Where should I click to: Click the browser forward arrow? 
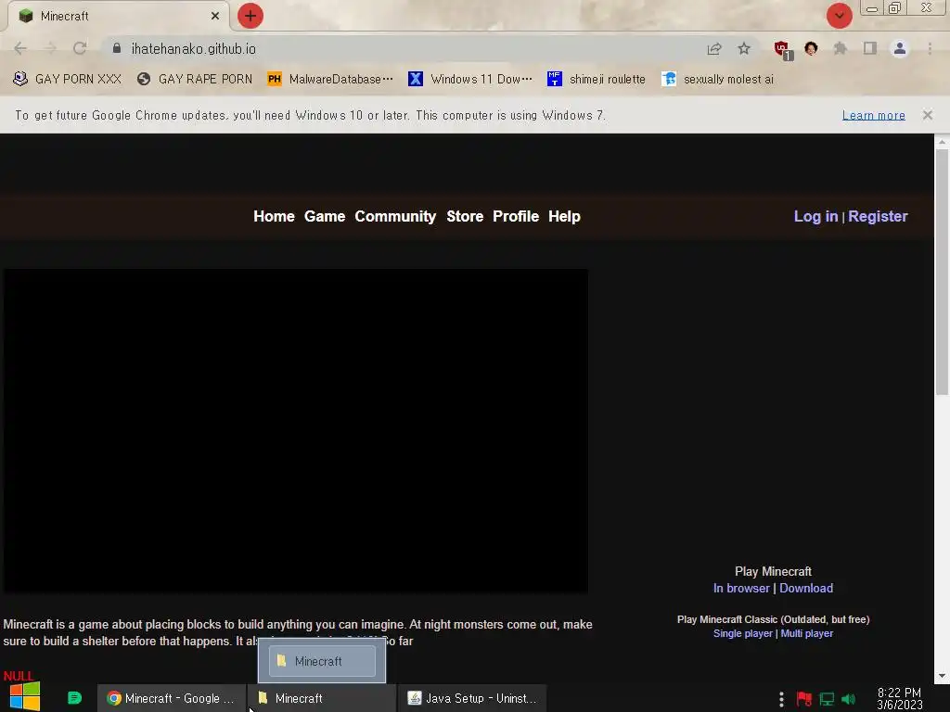tap(50, 48)
